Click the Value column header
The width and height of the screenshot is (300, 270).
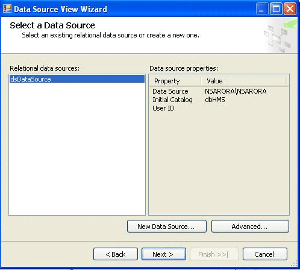(x=243, y=81)
